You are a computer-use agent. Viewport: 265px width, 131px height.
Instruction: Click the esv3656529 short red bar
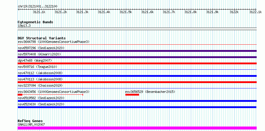click(x=132, y=95)
